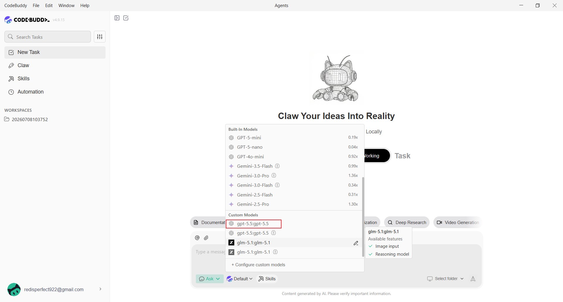This screenshot has height=302, width=563.
Task: Select the highlighted glm-5.1:glm-5.1 model
Action: click(294, 242)
